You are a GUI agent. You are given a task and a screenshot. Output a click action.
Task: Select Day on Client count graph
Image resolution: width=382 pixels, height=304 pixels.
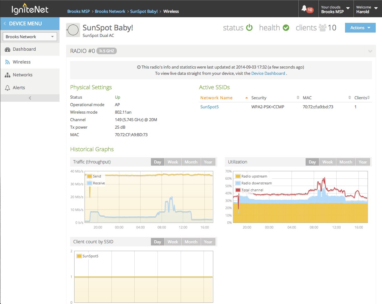tap(157, 242)
